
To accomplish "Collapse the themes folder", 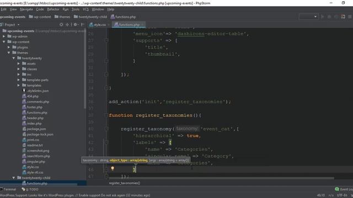I will pyautogui.click(x=9, y=53).
